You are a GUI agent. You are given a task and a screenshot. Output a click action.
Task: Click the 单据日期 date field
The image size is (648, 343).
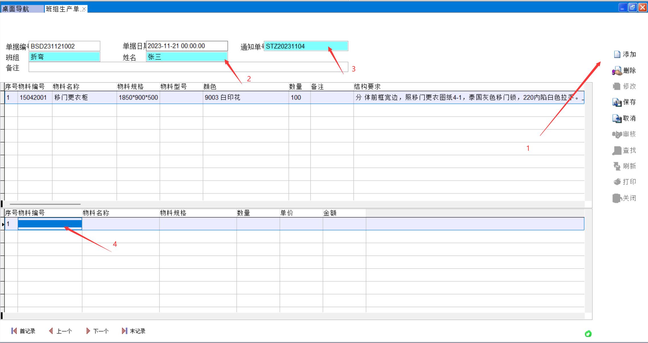coord(187,46)
